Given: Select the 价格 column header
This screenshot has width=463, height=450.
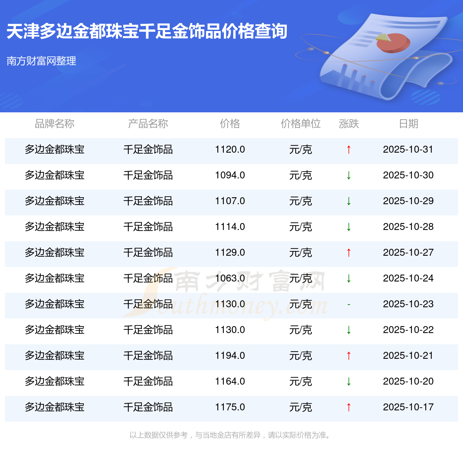Looking at the screenshot, I should (x=230, y=124).
